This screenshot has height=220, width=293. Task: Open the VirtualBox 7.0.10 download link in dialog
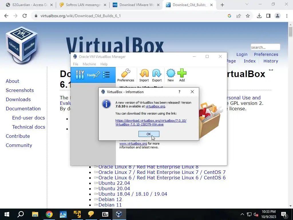[x=151, y=123]
